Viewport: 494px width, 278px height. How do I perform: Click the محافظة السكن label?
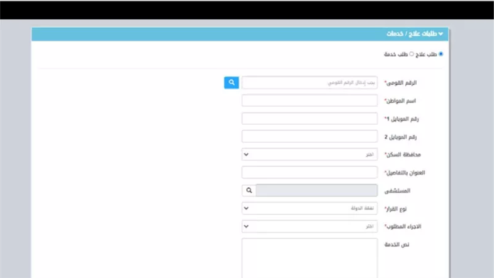click(x=403, y=154)
